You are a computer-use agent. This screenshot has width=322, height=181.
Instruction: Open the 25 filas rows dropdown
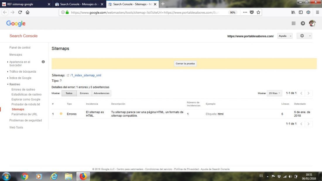point(274,93)
